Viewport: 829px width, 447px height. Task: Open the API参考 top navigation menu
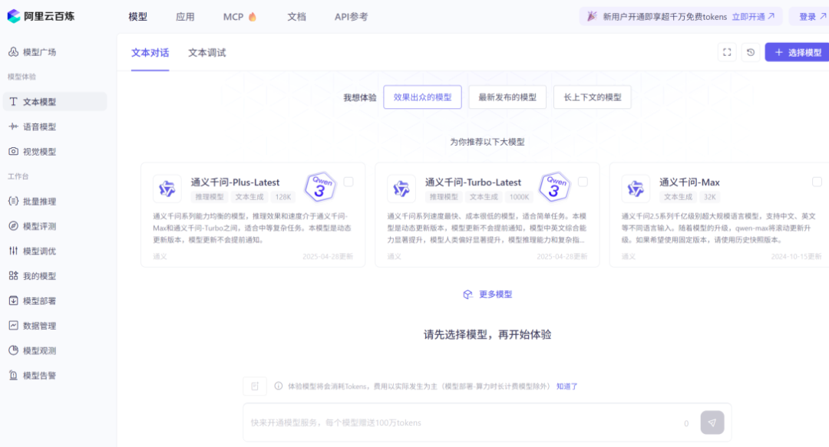coord(351,17)
